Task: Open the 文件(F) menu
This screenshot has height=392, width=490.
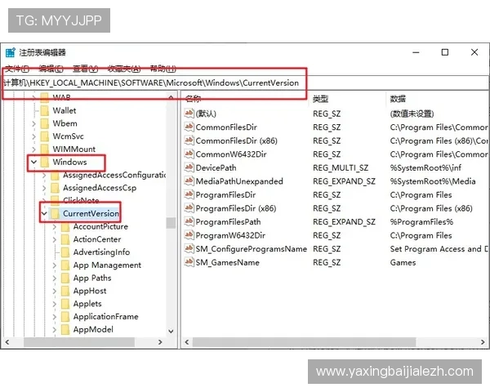Action: (x=17, y=69)
